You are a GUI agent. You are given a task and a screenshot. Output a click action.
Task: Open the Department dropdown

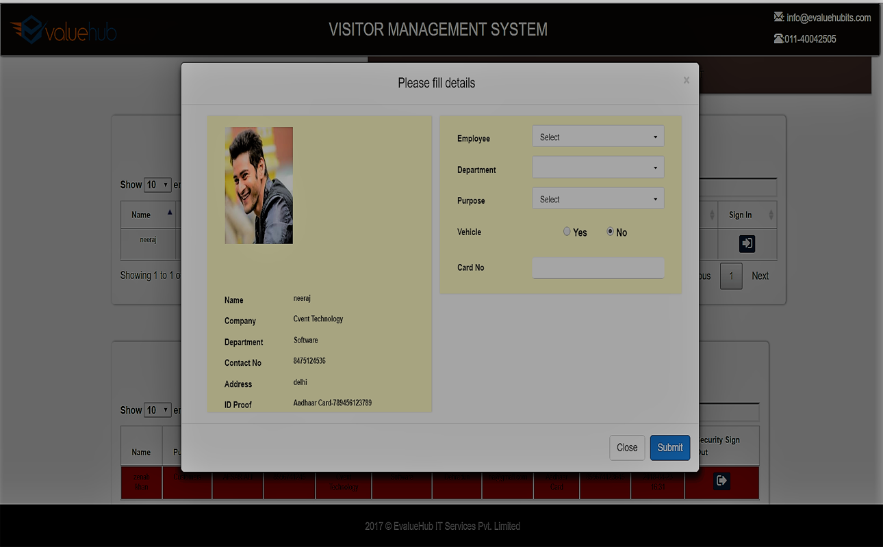click(x=598, y=168)
